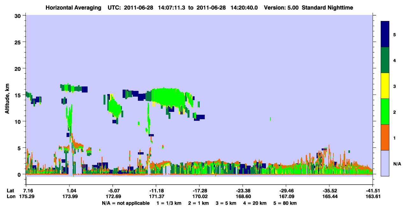
Task: Click latitude value -41.51
Action: pyautogui.click(x=373, y=191)
